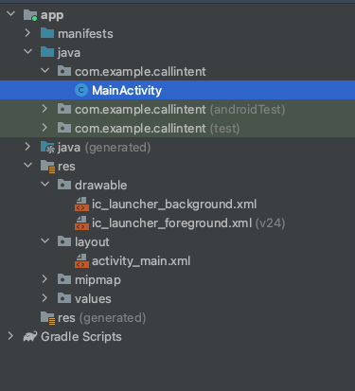This screenshot has height=391, width=355.
Task: Select the com.example.callintent (androidTest) label
Action: 180,110
